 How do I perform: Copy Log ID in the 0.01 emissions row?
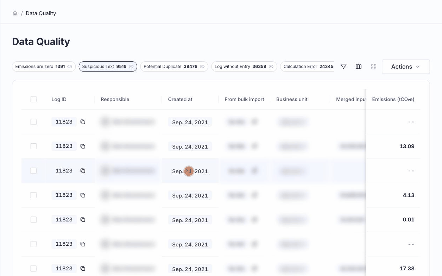pyautogui.click(x=83, y=220)
